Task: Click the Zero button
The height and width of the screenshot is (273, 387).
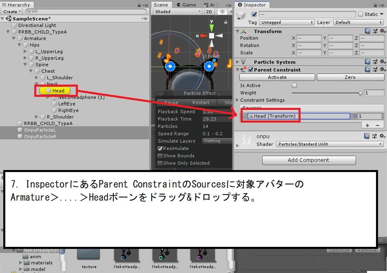Action: coord(350,77)
